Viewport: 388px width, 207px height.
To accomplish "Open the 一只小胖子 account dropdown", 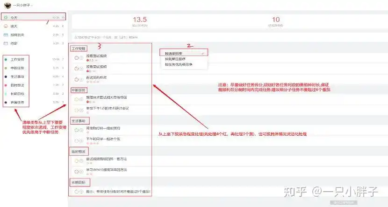I will [23, 5].
